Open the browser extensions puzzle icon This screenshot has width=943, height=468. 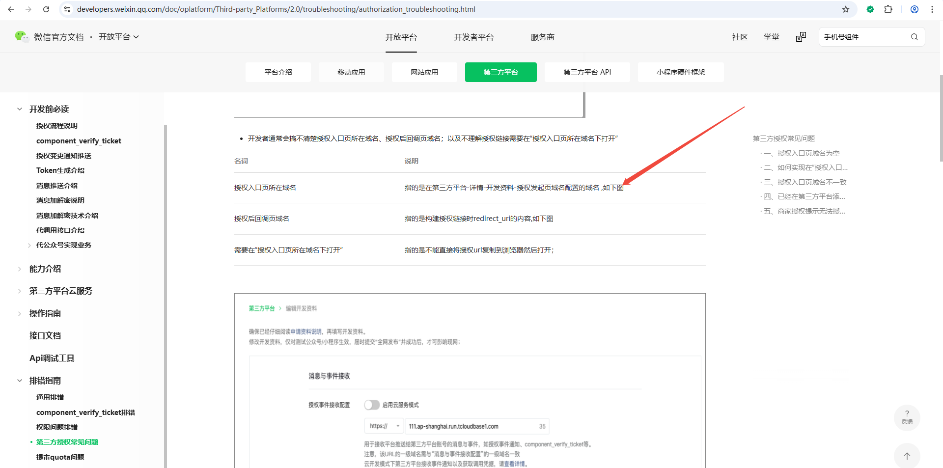(x=888, y=9)
